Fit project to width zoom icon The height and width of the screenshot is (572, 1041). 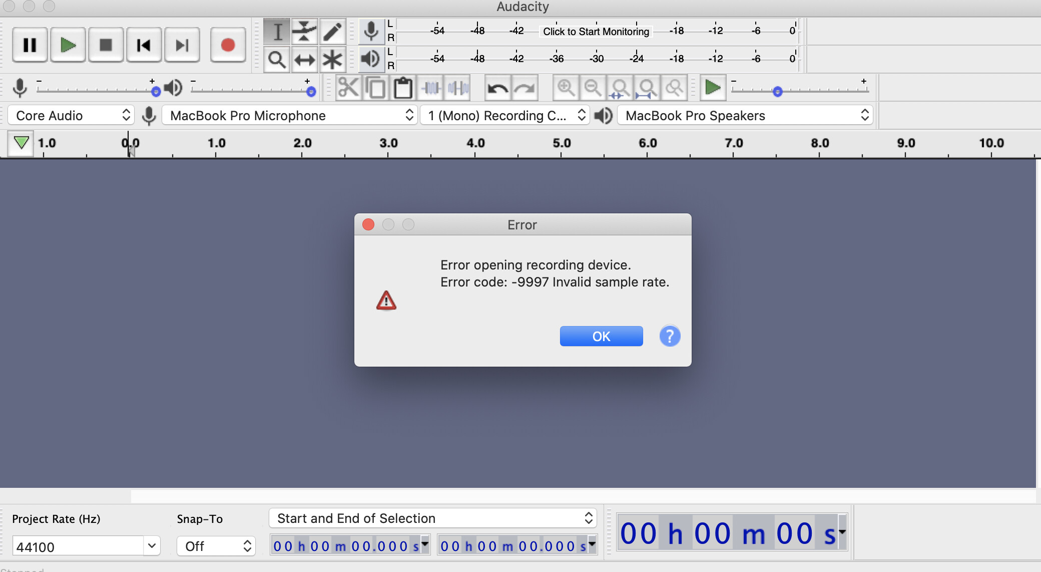(x=647, y=88)
